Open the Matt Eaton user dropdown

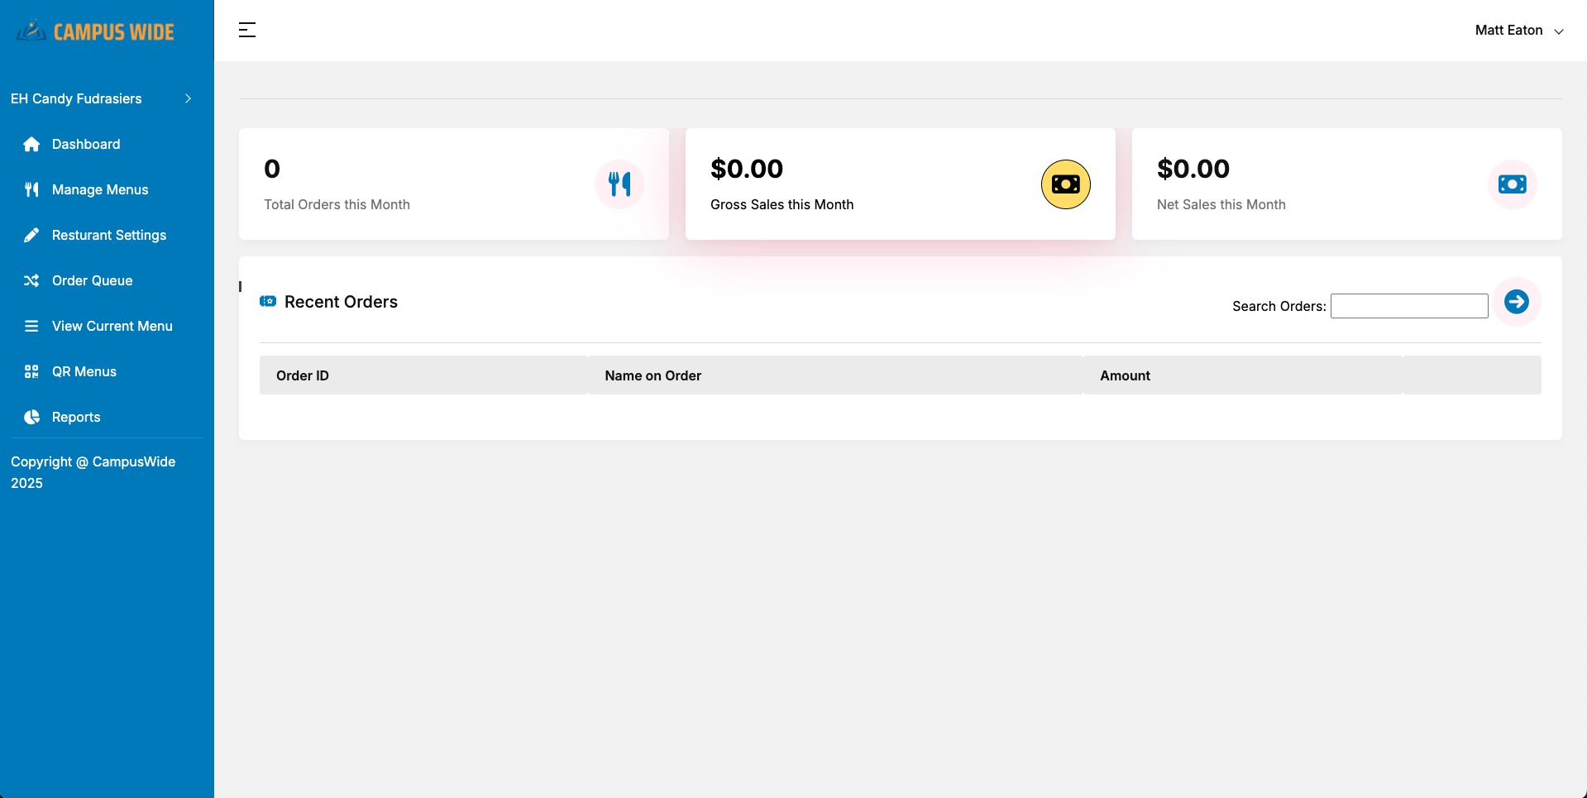pyautogui.click(x=1518, y=31)
